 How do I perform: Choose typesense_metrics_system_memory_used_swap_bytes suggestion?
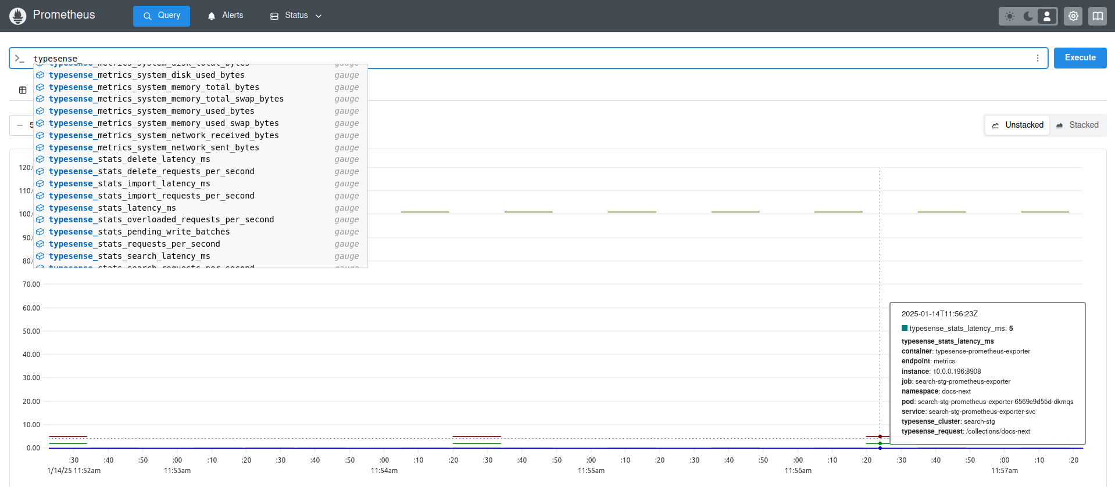(x=201, y=123)
